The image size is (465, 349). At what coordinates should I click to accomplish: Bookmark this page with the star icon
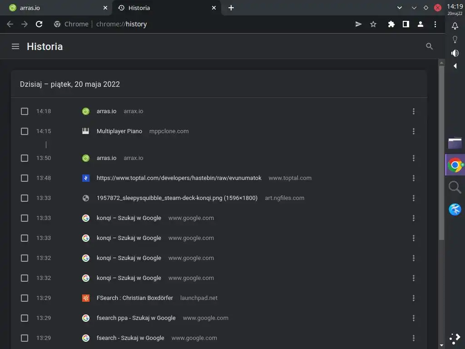tap(373, 24)
